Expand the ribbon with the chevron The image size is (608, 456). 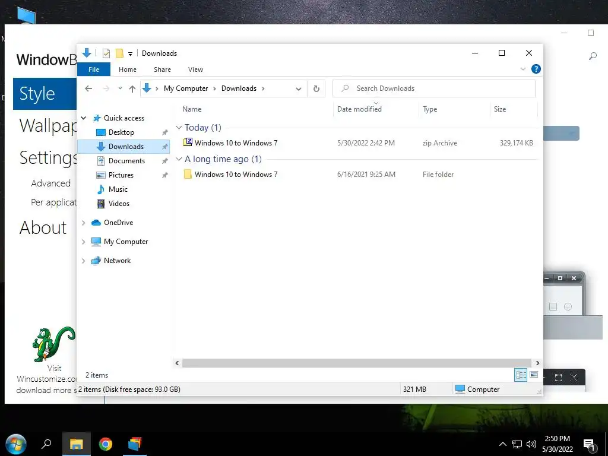point(522,69)
